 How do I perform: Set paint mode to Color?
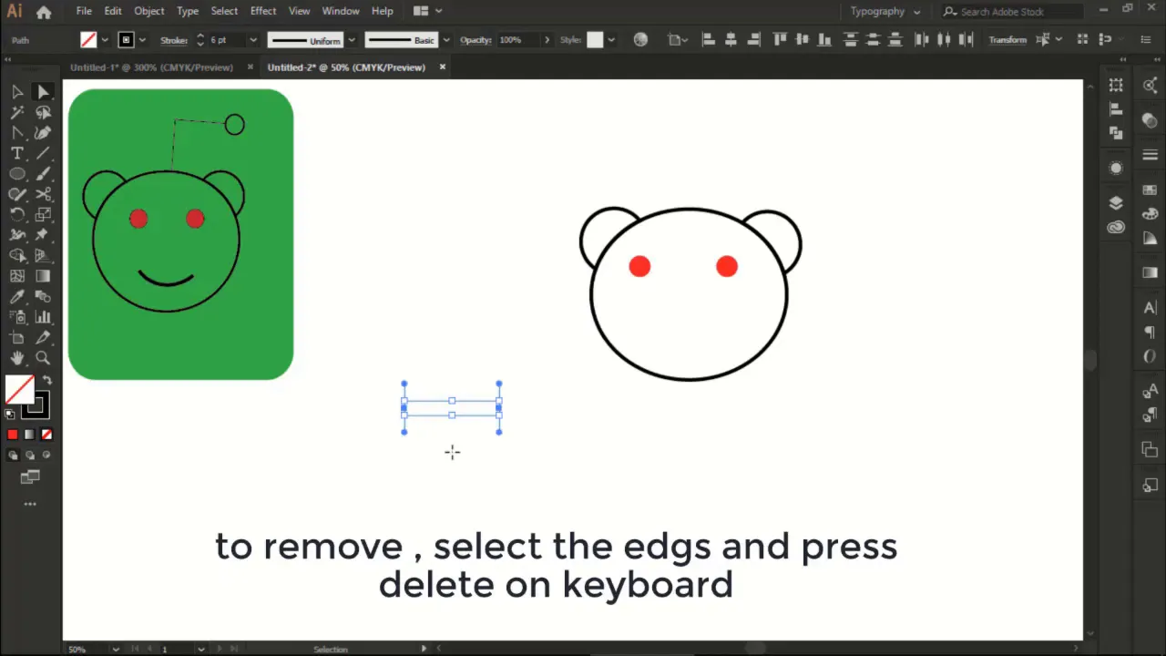(13, 435)
